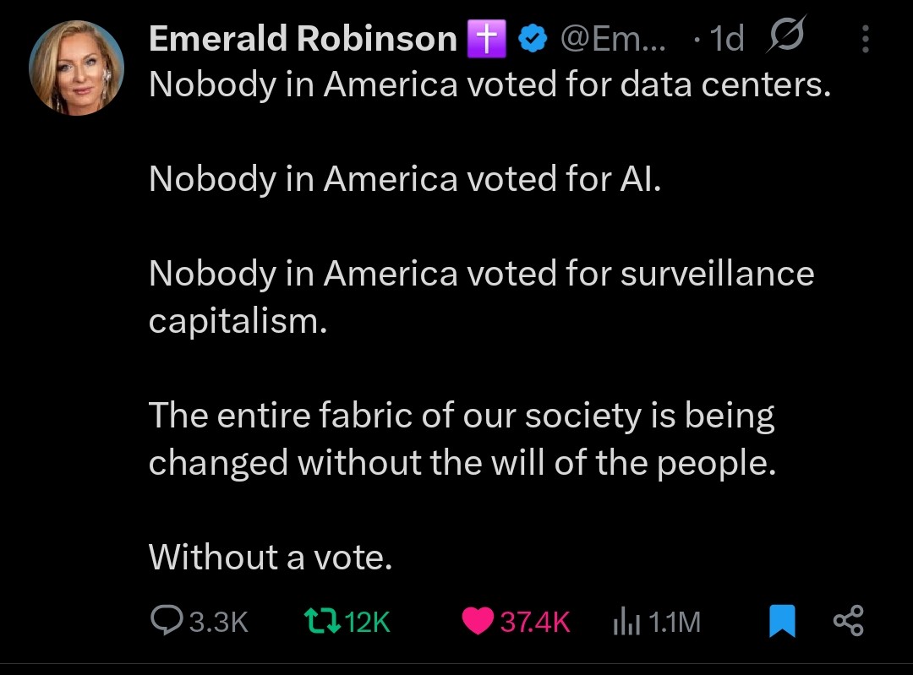
Task: Open the Emerald Robinson display name link
Action: point(303,39)
